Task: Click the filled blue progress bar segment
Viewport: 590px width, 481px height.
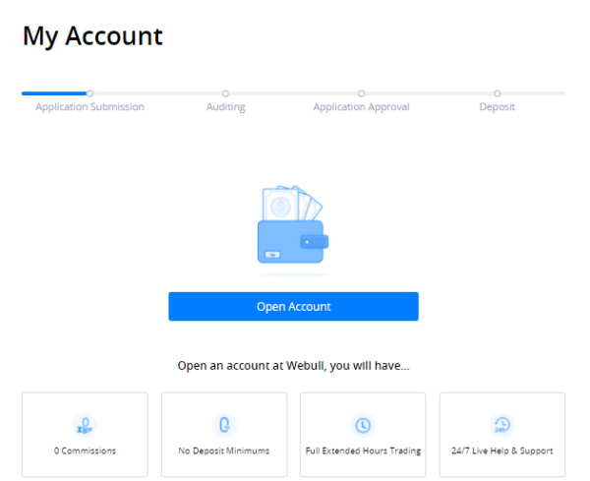Action: (53, 93)
